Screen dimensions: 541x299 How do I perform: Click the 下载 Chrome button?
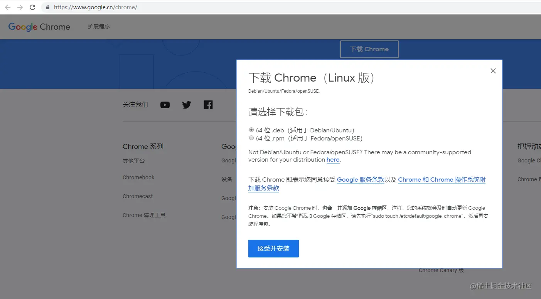(x=369, y=49)
